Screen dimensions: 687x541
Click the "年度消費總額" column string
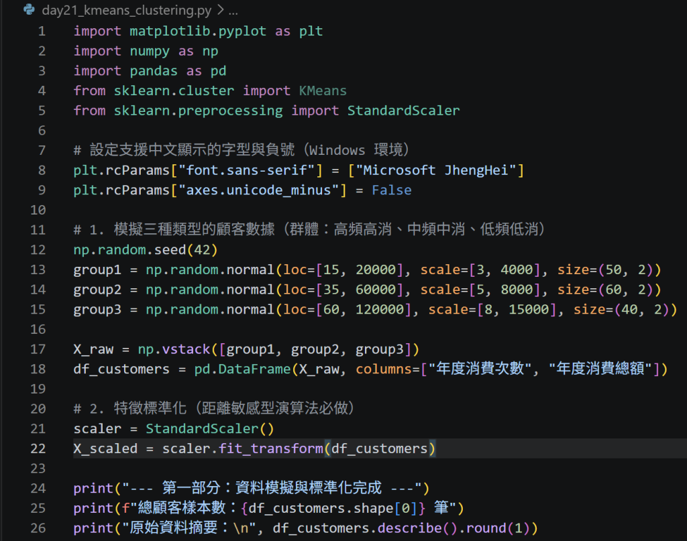pyautogui.click(x=600, y=369)
